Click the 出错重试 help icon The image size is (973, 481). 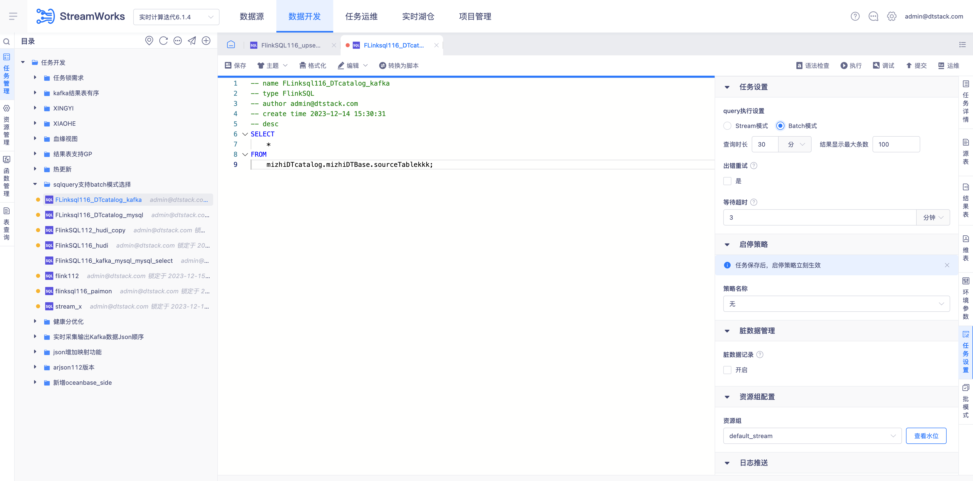753,166
